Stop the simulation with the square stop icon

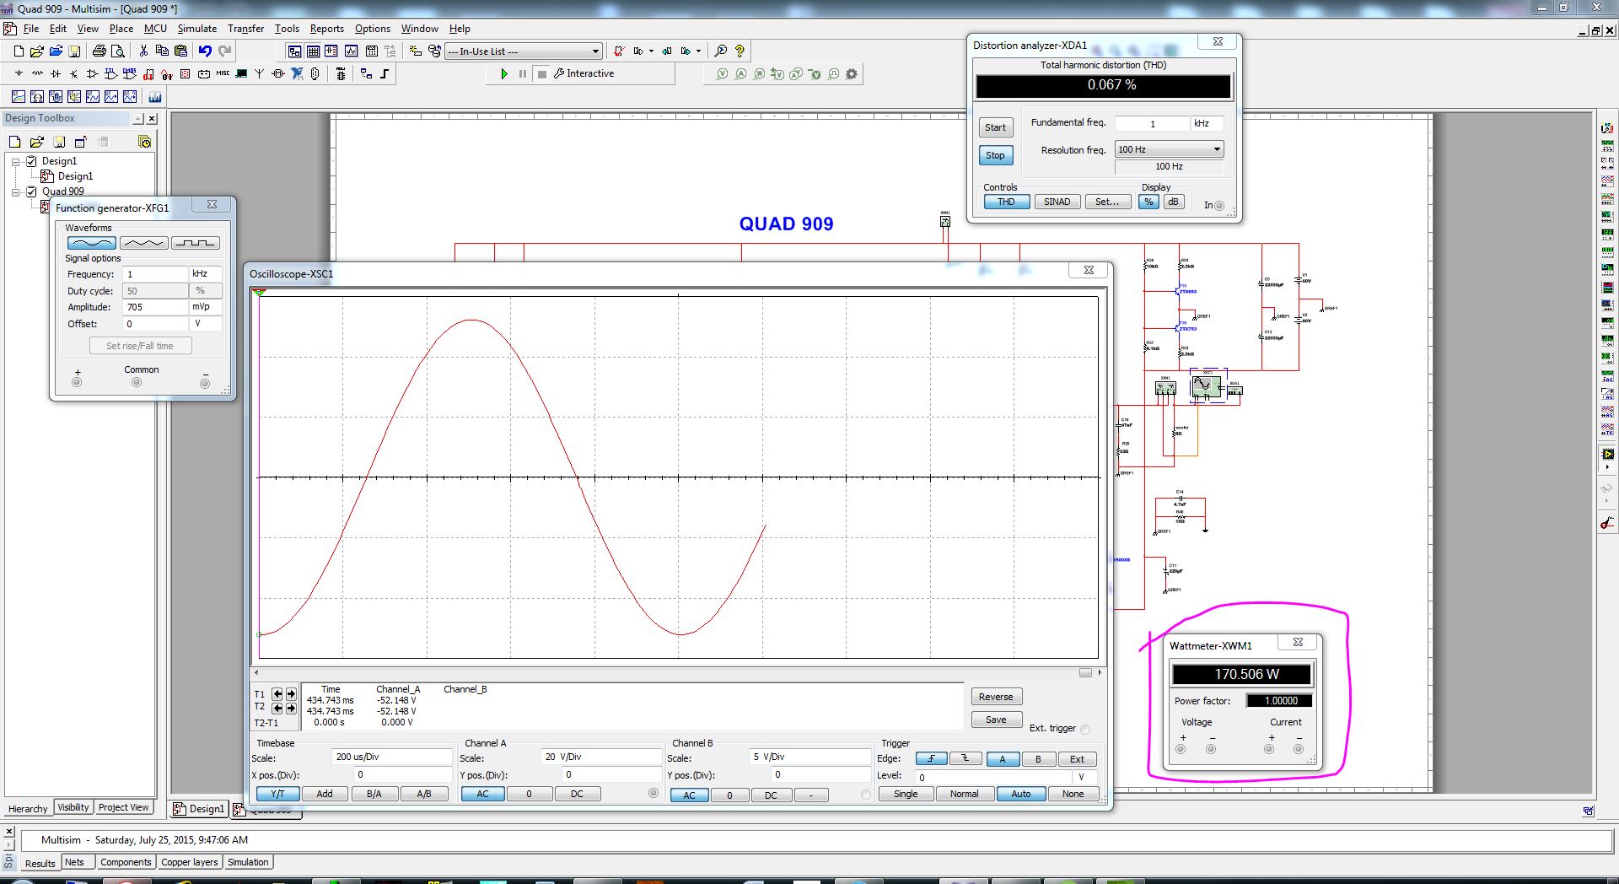pyautogui.click(x=542, y=74)
